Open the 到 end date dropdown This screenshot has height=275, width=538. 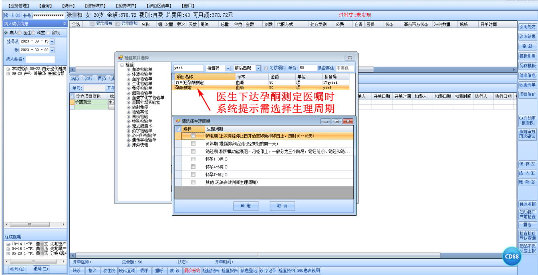pyautogui.click(x=52, y=50)
